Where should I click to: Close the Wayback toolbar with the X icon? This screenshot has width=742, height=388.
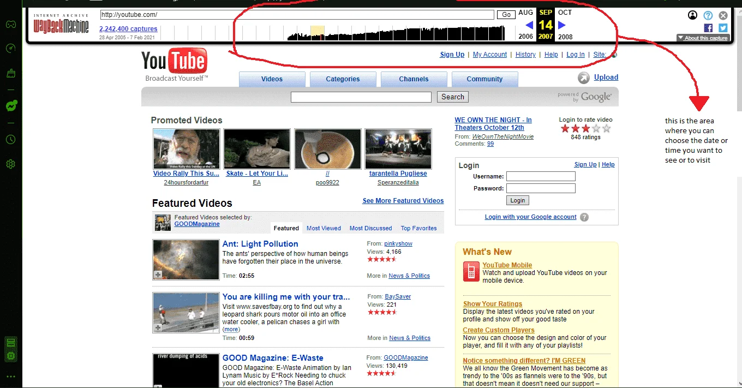click(723, 15)
